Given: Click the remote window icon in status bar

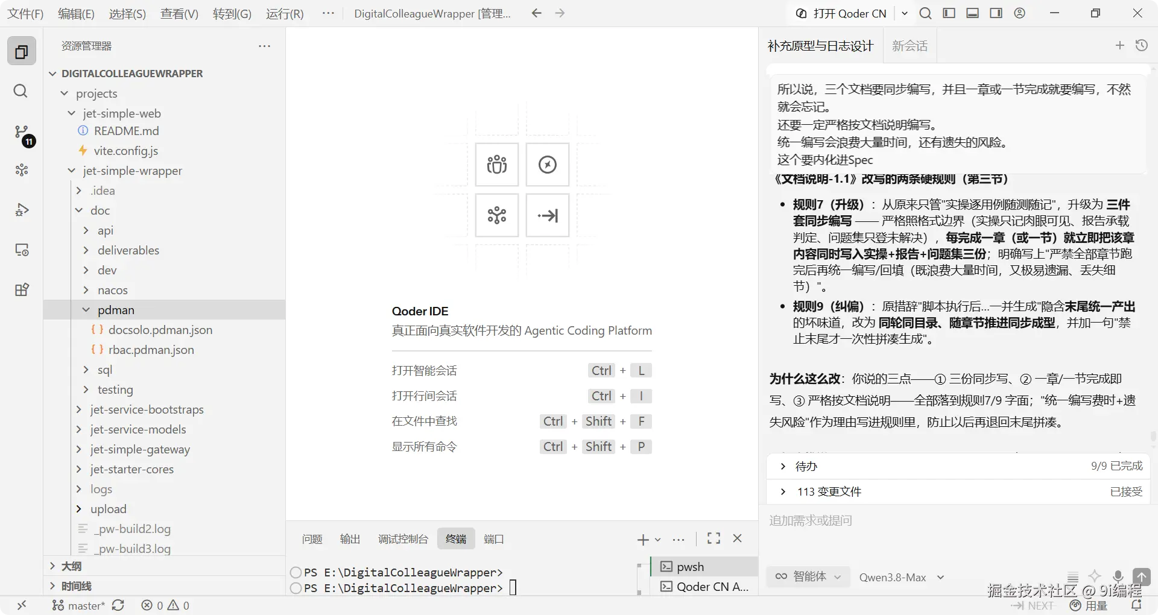Looking at the screenshot, I should 22,605.
